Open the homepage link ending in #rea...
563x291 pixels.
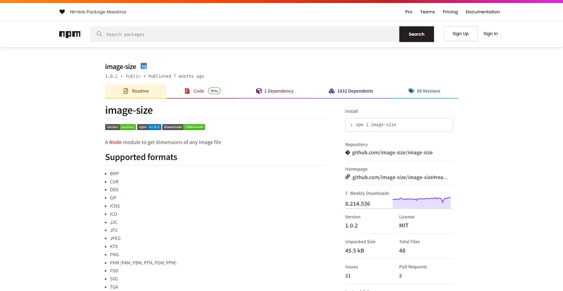[400, 177]
